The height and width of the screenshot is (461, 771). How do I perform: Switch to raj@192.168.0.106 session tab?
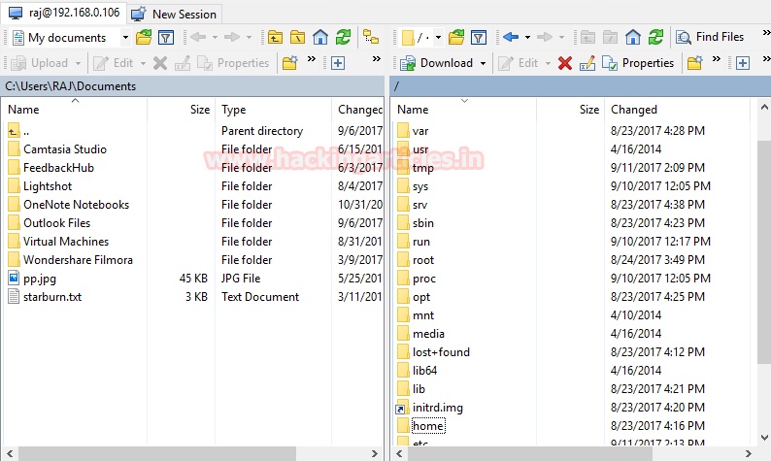(x=64, y=13)
